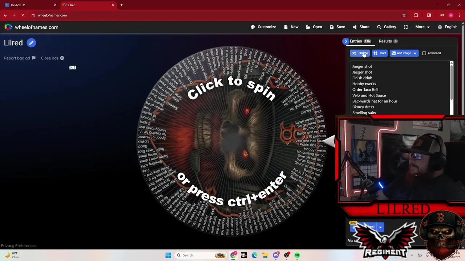
Task: Open the Chrome profile avatar
Action: [451, 15]
